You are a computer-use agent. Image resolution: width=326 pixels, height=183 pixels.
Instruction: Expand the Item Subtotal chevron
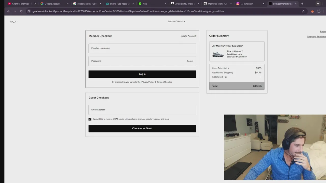pos(228,68)
